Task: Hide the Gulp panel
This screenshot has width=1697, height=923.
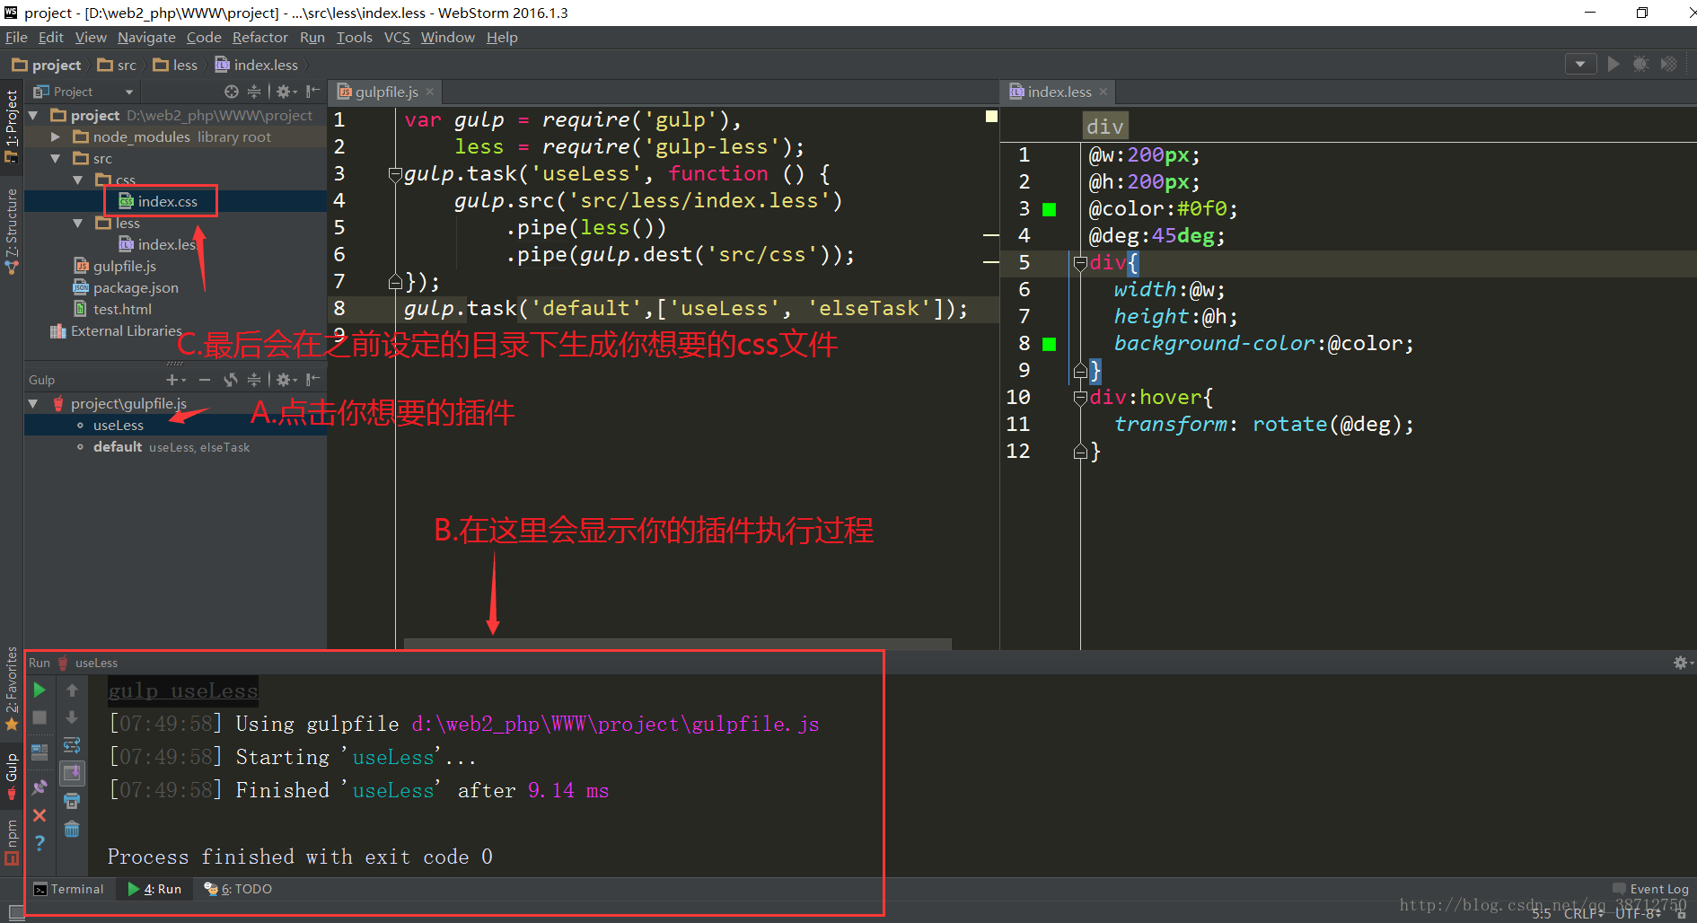Action: (312, 380)
